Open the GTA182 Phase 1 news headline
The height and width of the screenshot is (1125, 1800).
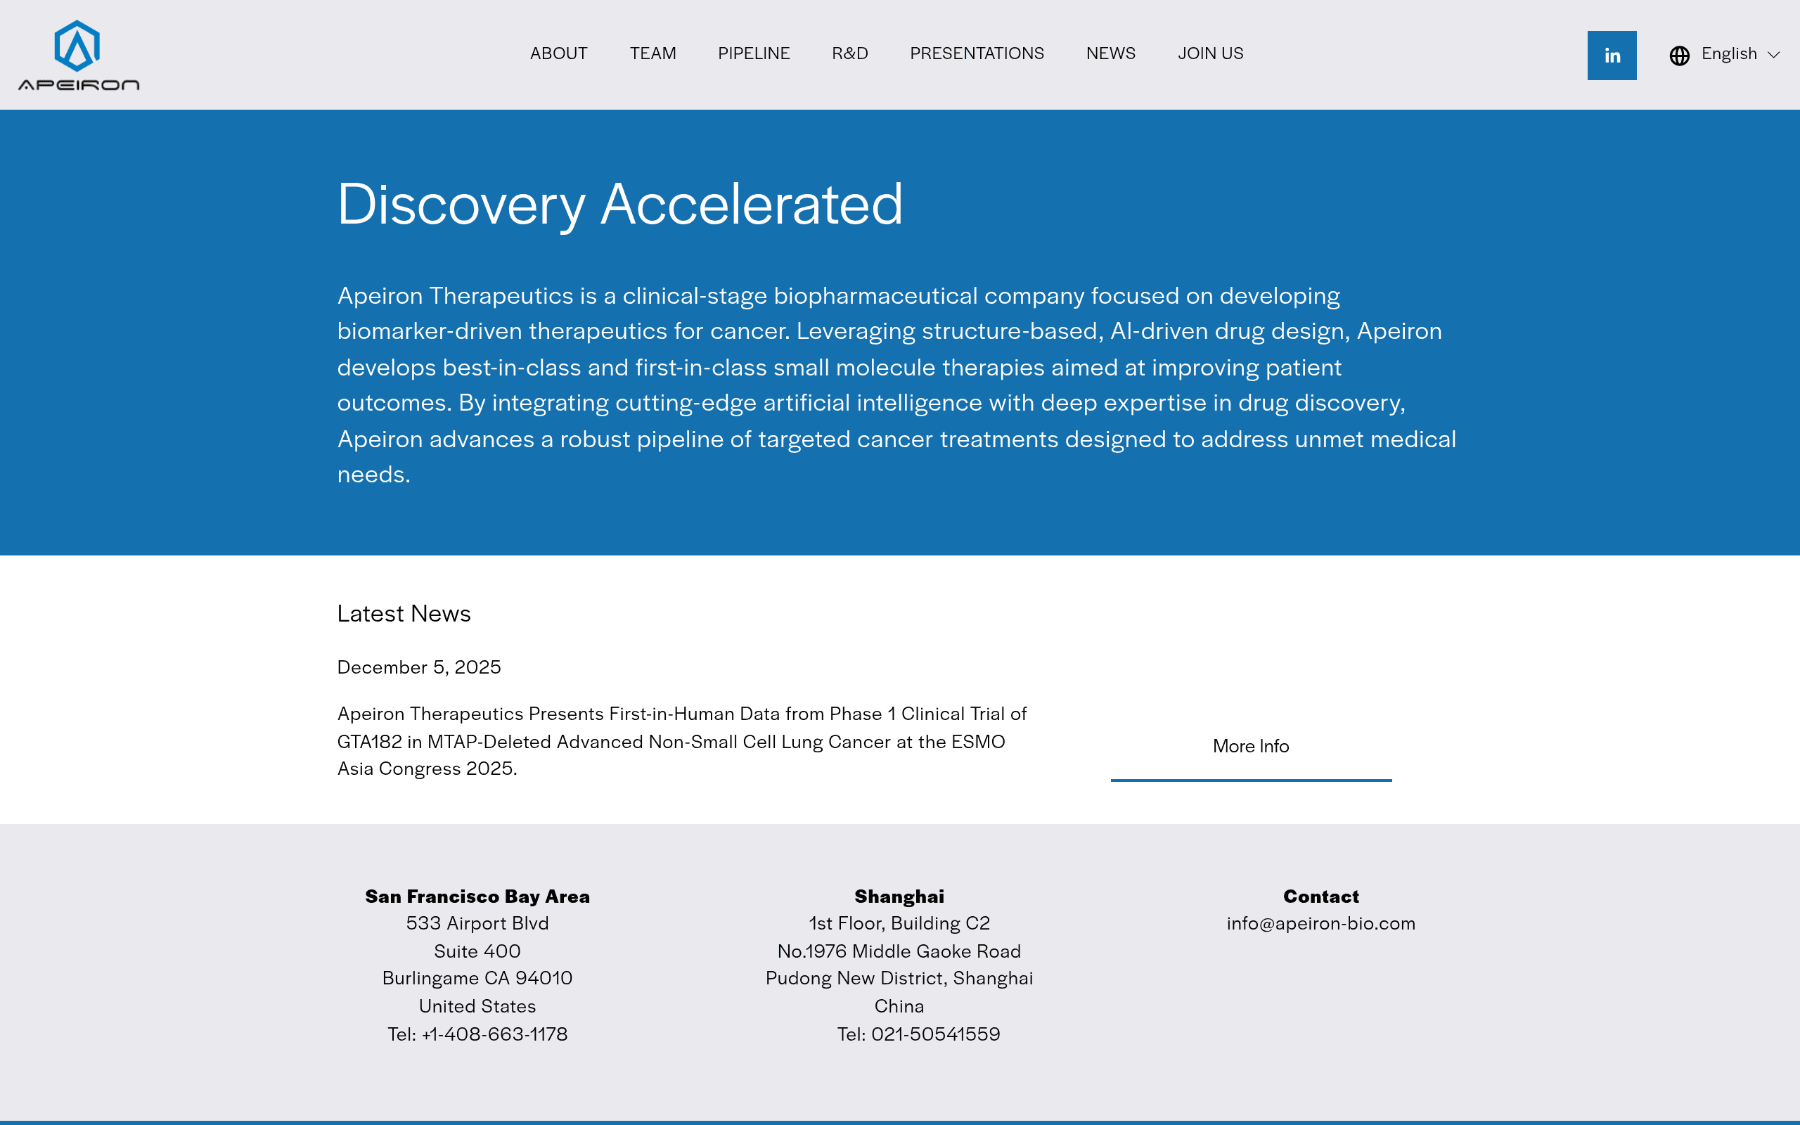pyautogui.click(x=682, y=741)
